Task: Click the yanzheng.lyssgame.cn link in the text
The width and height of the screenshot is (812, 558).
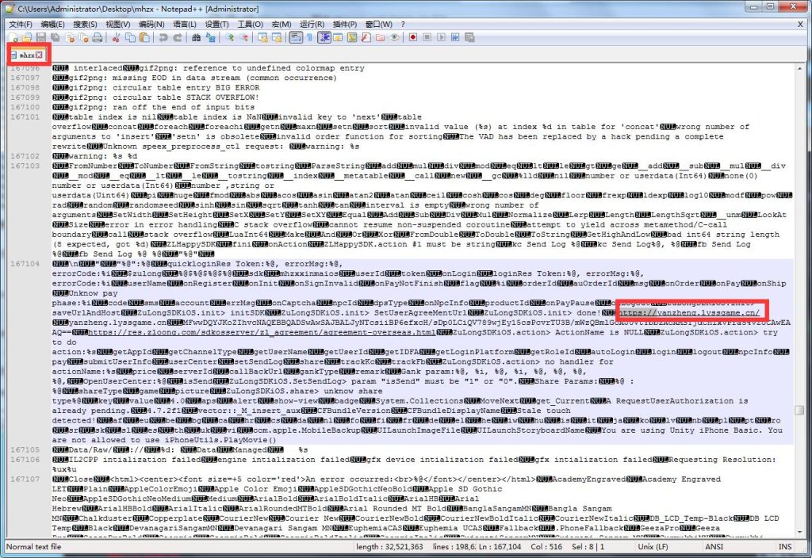Action: pos(689,311)
